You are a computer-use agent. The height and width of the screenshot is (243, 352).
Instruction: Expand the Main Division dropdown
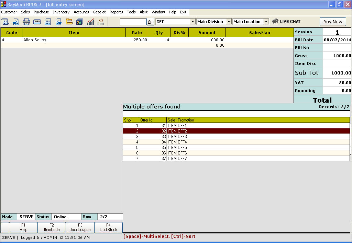(x=229, y=22)
